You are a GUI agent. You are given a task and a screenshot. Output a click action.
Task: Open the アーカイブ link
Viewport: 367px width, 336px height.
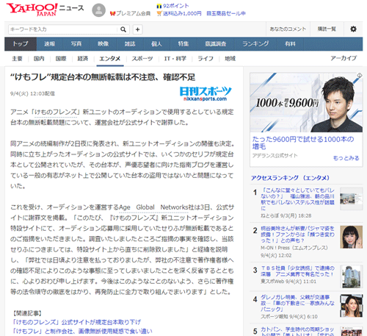click(x=344, y=58)
